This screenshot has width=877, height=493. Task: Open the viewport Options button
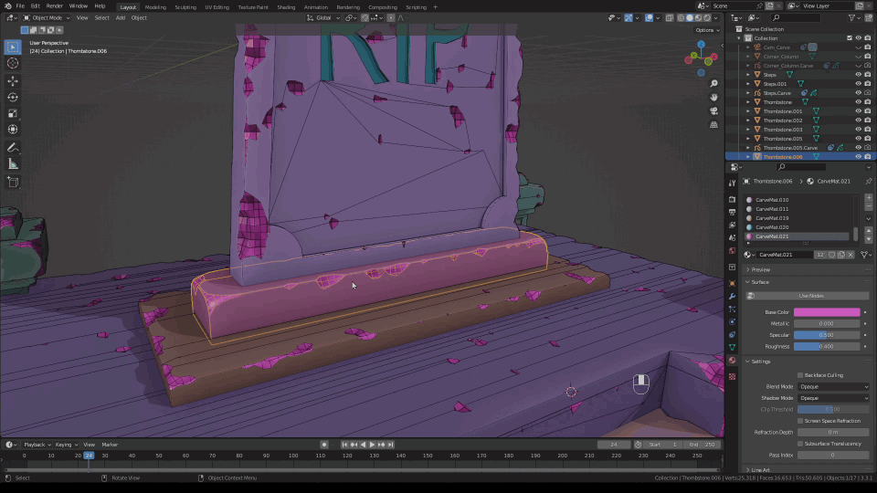coord(705,30)
